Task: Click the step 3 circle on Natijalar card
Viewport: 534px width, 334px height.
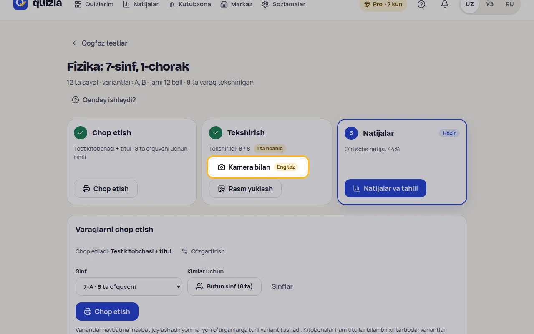Action: coord(351,133)
